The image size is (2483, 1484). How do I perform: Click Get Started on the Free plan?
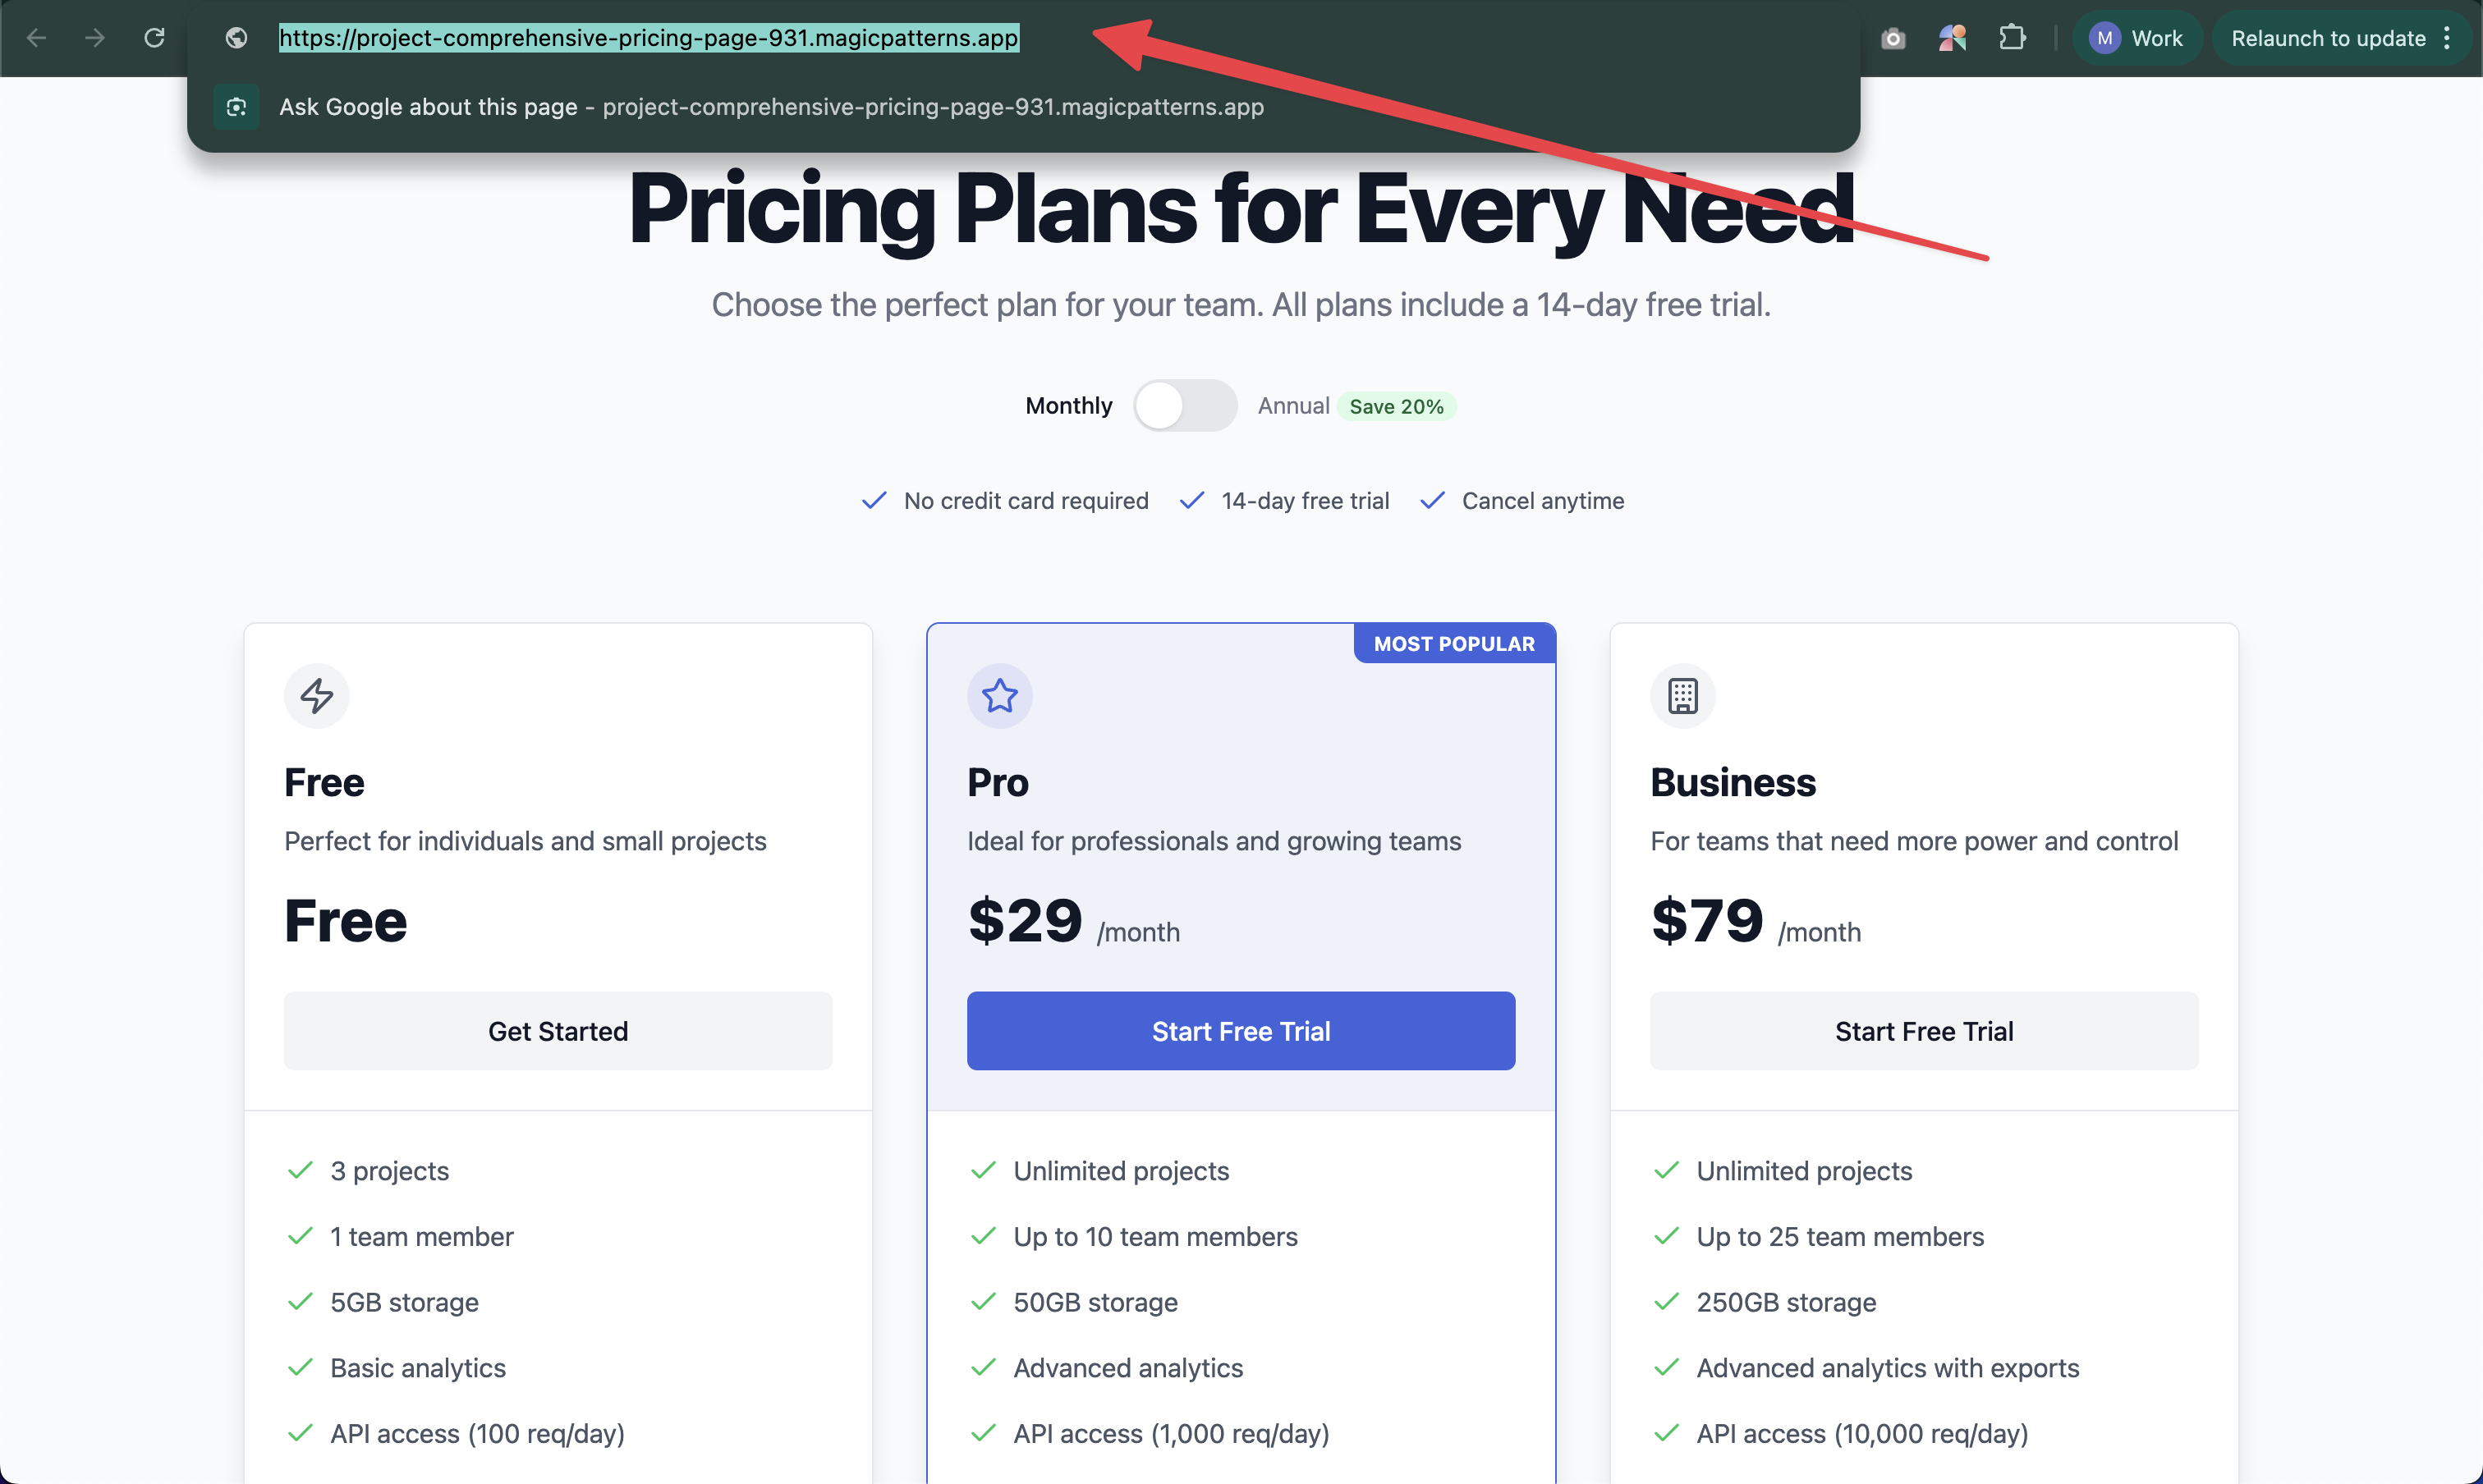[558, 1031]
